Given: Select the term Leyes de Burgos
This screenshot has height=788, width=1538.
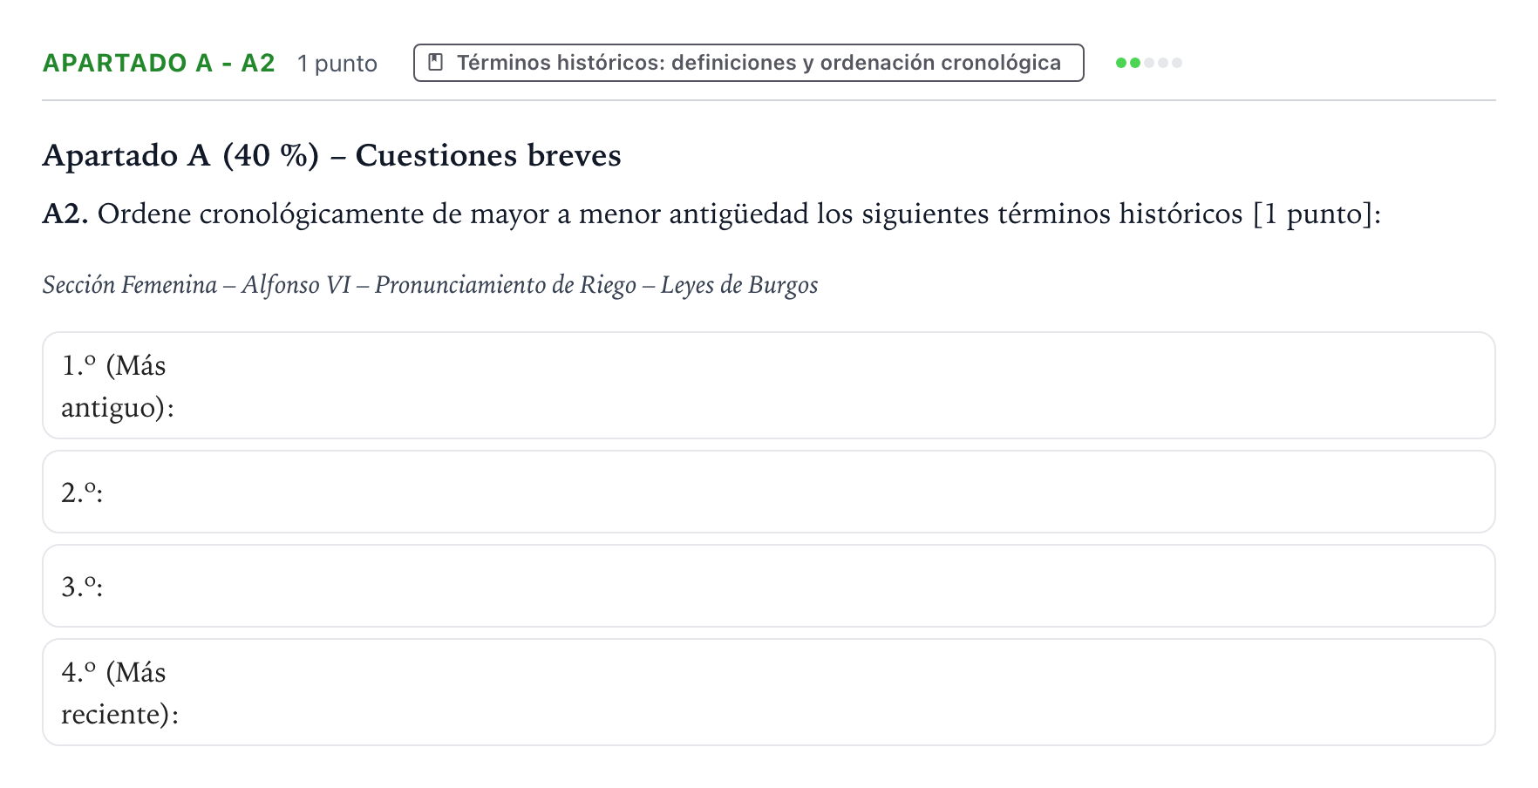Looking at the screenshot, I should tap(739, 285).
